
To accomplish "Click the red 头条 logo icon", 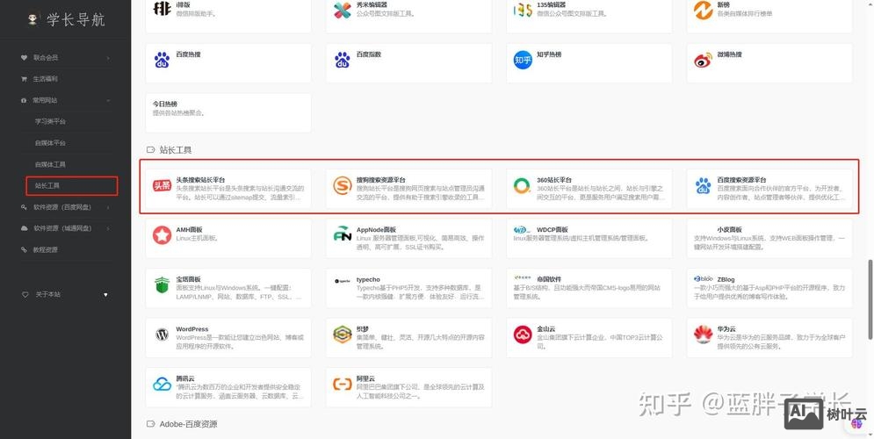I will point(162,186).
